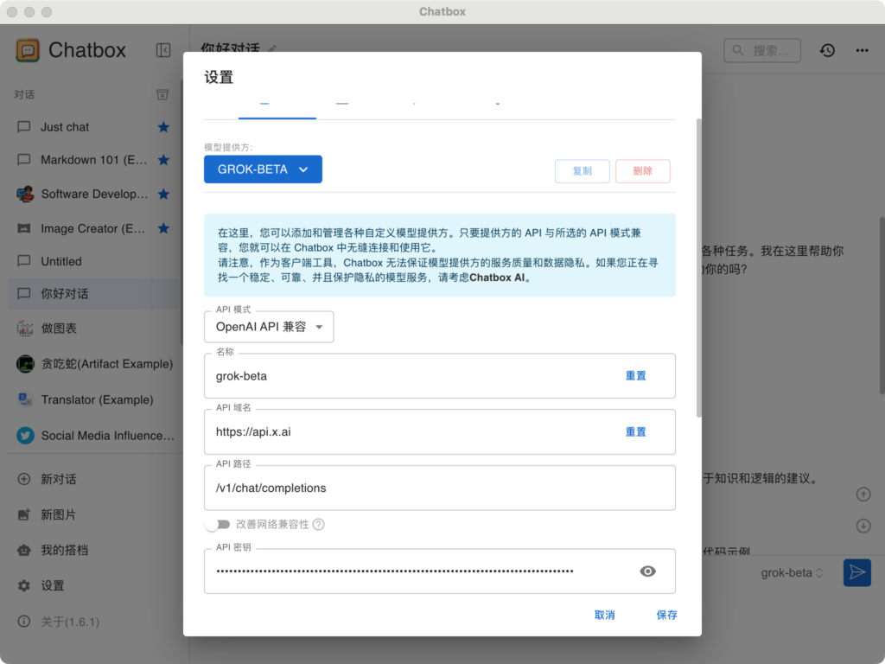Expand the API 模式 dropdown
Image resolution: width=885 pixels, height=664 pixels.
point(269,327)
